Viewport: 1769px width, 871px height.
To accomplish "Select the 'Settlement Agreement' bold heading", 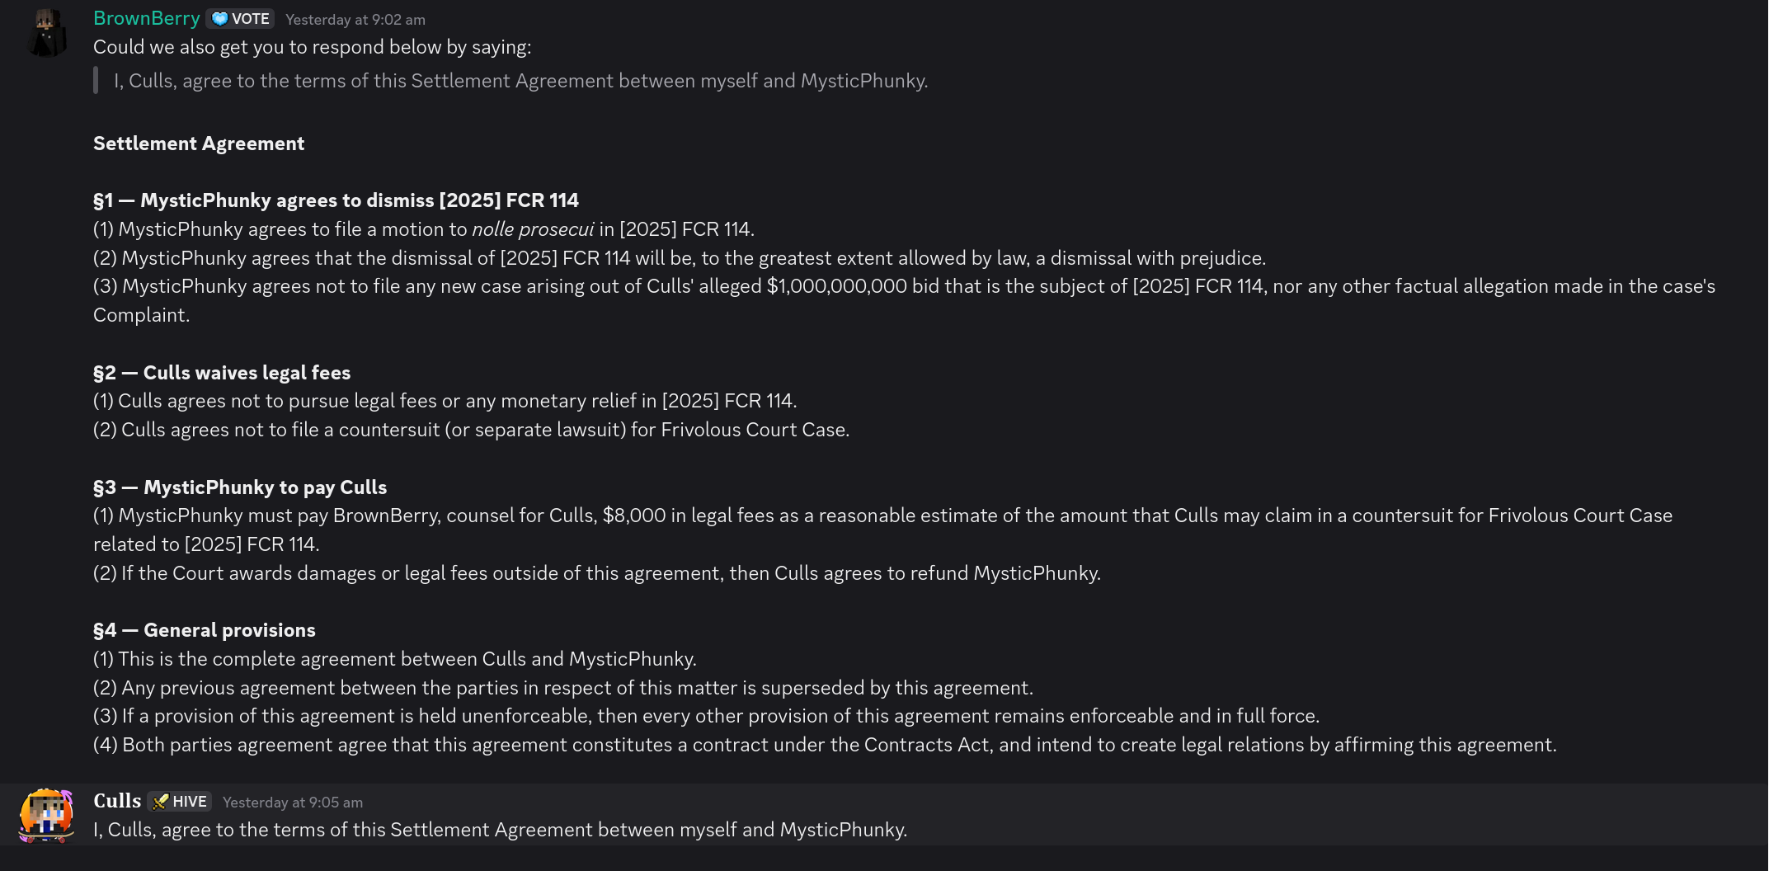I will (198, 143).
